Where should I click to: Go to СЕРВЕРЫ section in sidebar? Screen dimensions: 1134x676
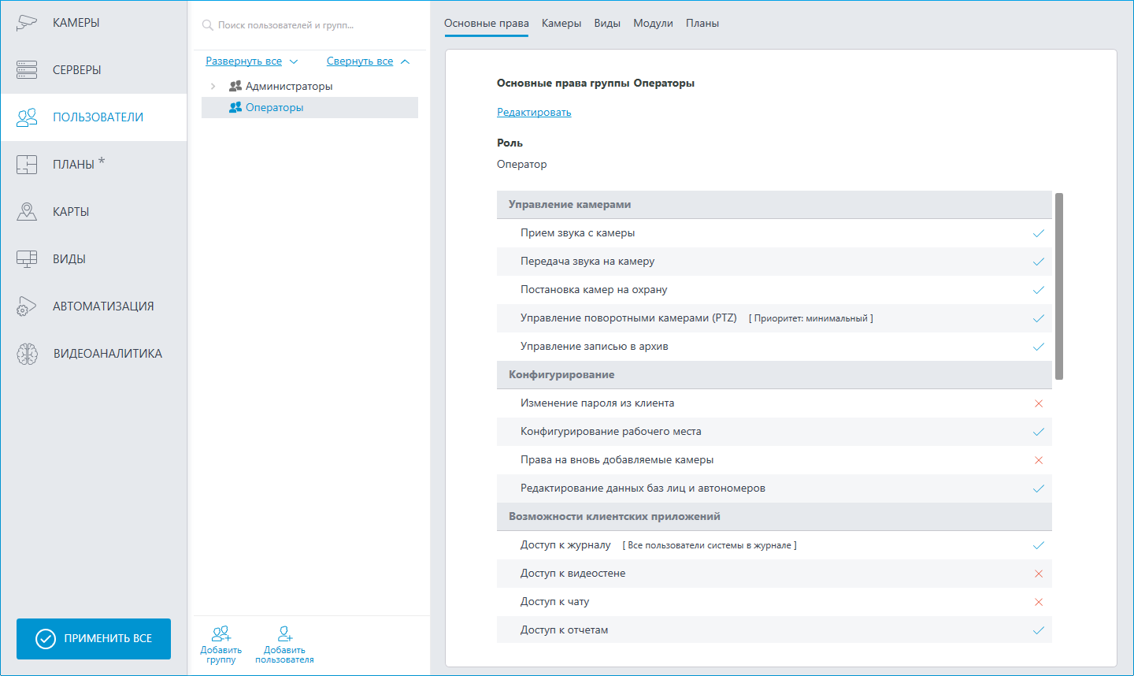pyautogui.click(x=94, y=70)
